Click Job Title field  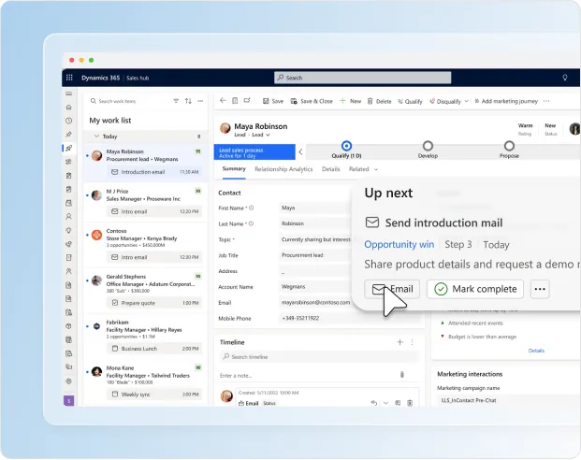[315, 255]
